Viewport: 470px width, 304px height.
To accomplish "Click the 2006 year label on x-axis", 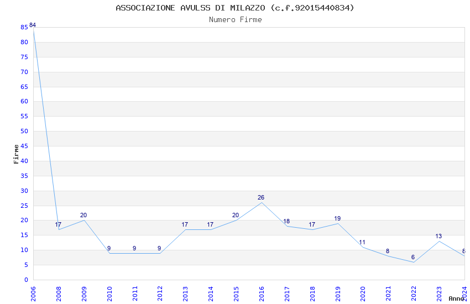I will point(33,294).
